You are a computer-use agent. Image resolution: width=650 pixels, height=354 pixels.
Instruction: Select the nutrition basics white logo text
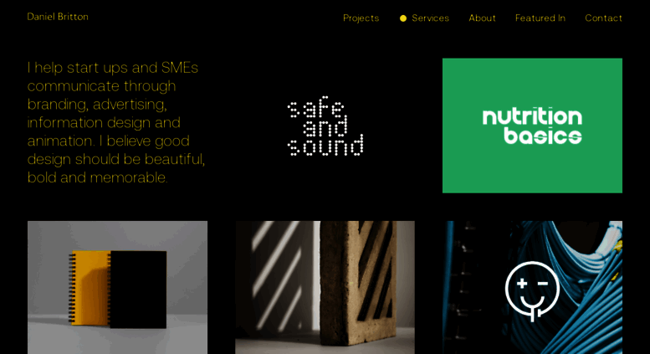(x=532, y=126)
